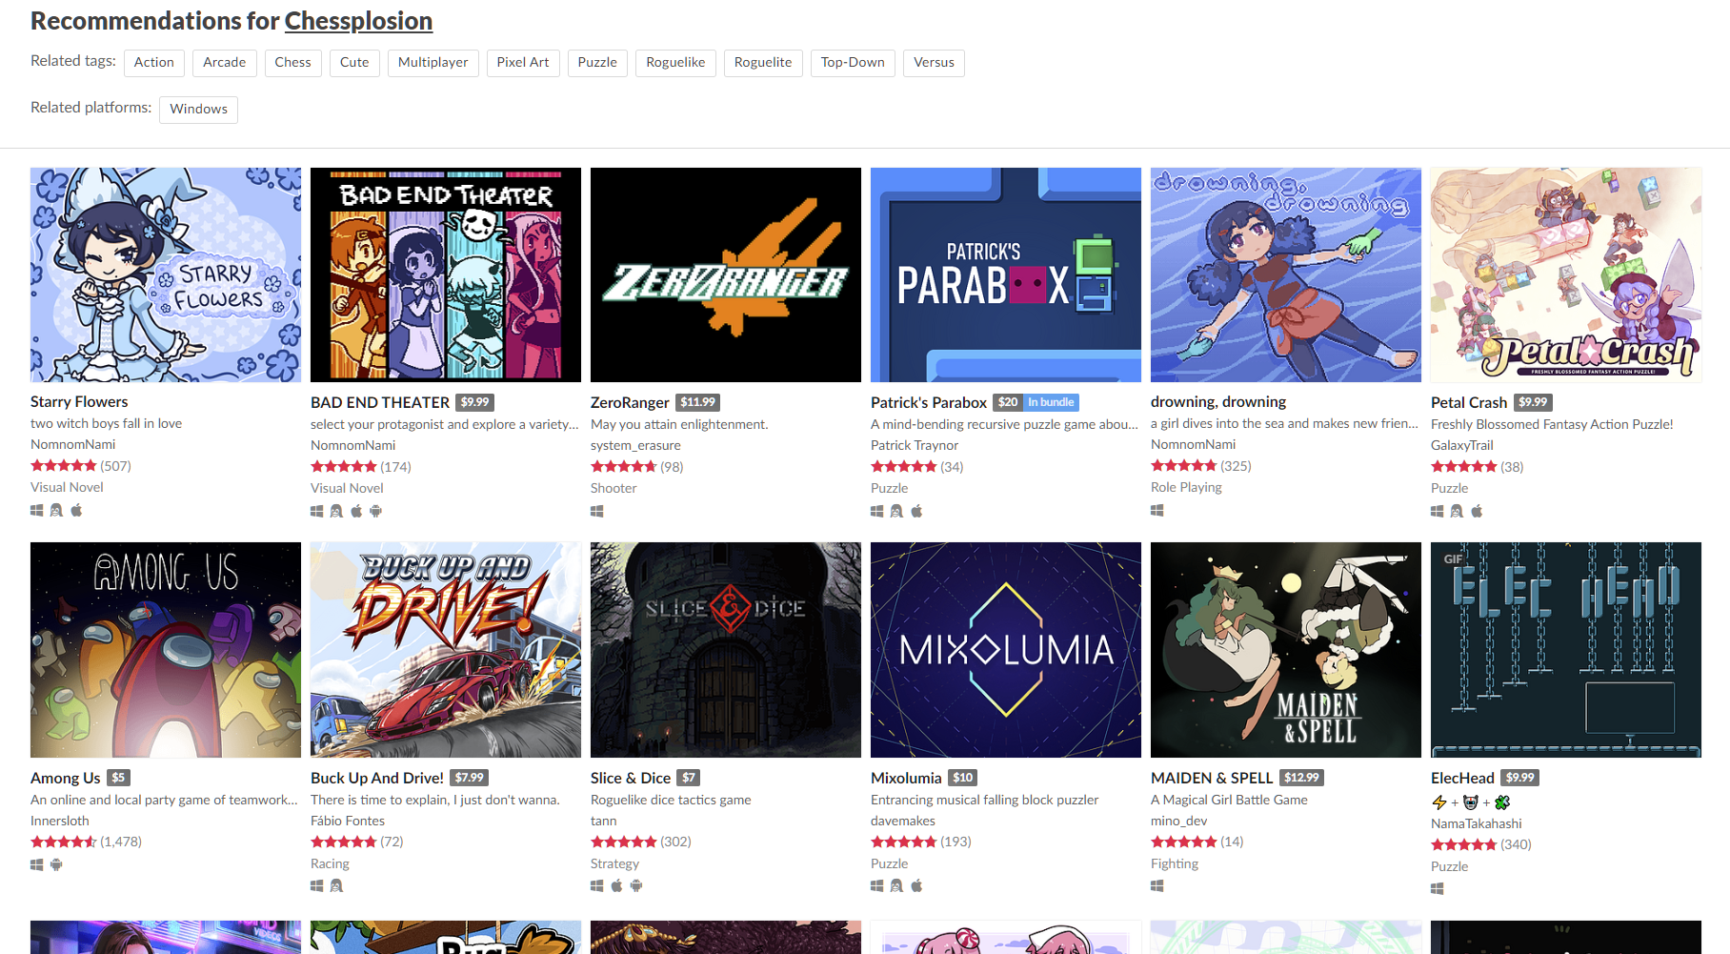This screenshot has height=954, width=1730.
Task: Select the Roguelike tag
Action: (675, 62)
